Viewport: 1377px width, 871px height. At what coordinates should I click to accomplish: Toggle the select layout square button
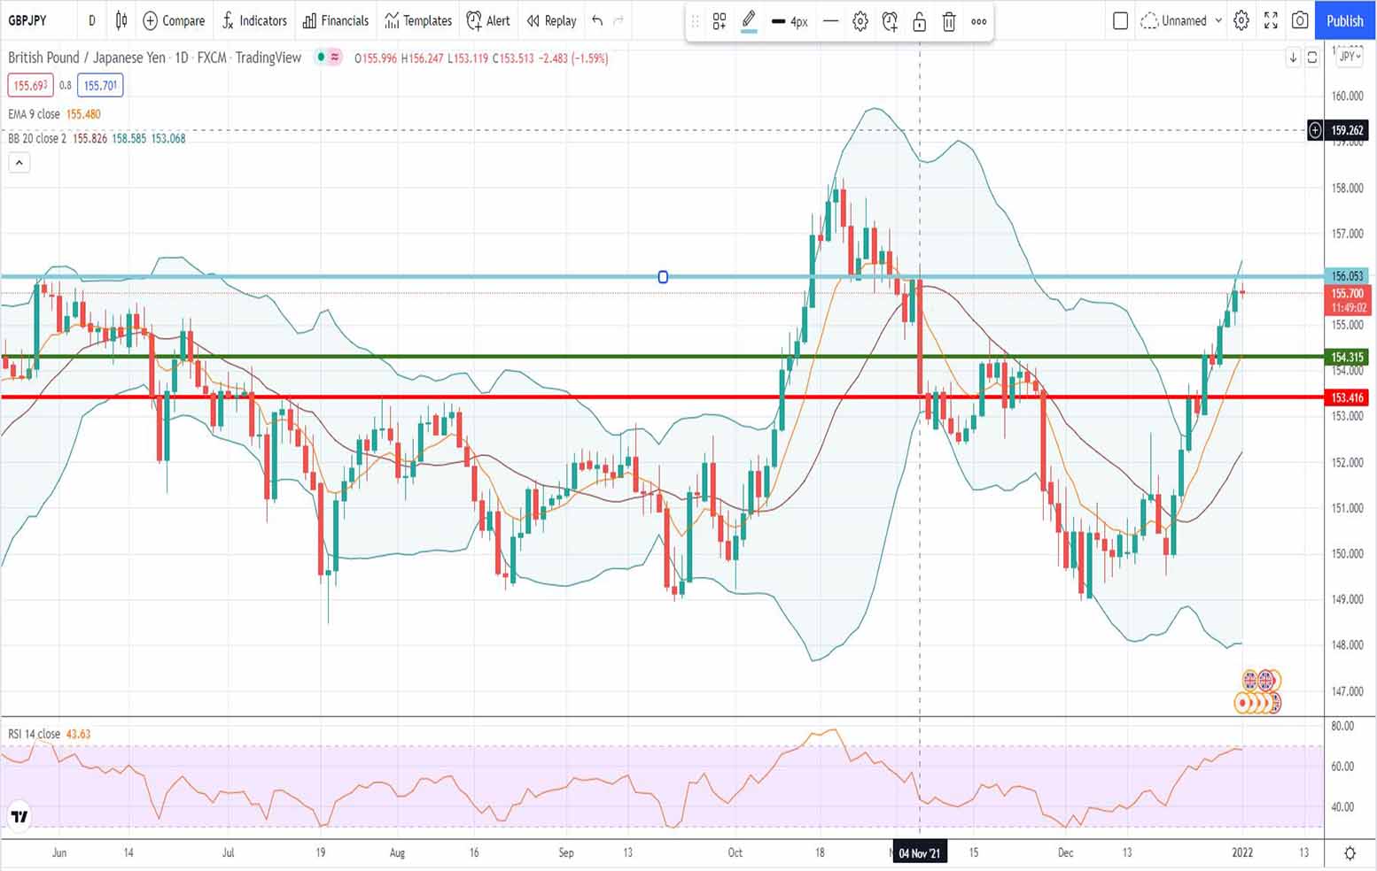point(1120,20)
